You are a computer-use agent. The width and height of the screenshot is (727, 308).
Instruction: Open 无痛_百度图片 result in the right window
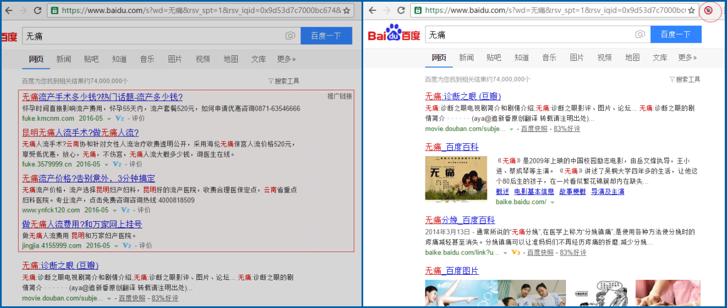[452, 271]
